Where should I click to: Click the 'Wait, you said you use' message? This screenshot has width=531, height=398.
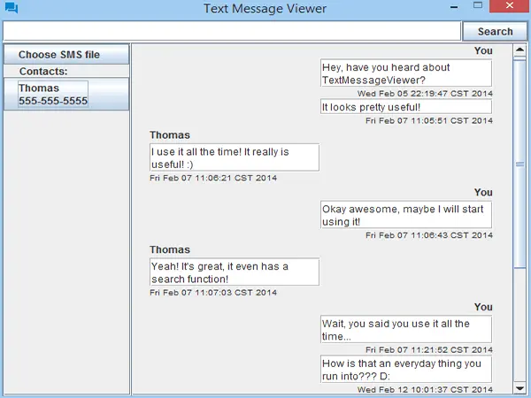[405, 330]
